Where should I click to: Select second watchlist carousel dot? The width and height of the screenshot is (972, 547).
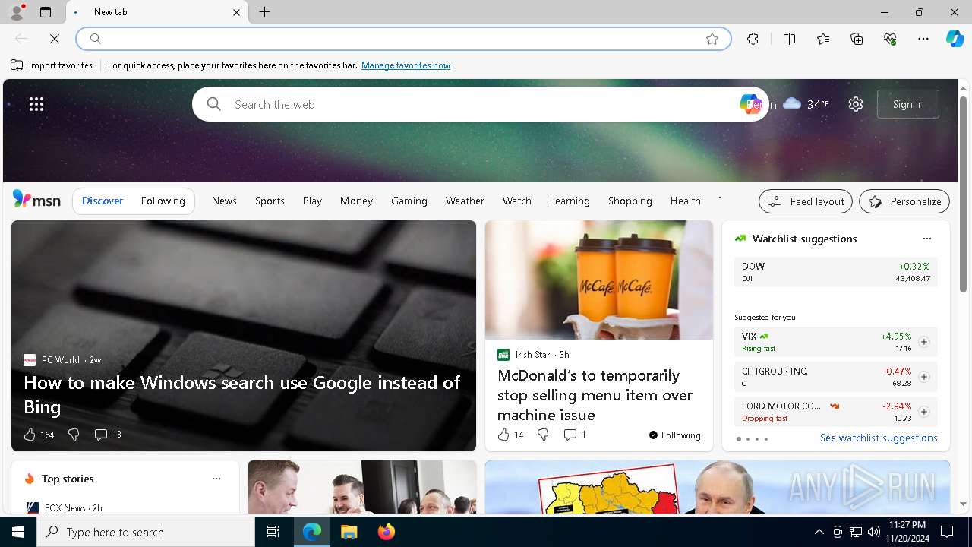748,439
